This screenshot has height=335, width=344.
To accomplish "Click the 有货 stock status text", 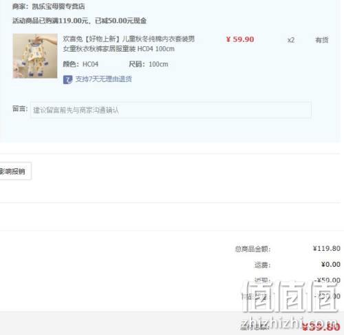I will (x=322, y=40).
